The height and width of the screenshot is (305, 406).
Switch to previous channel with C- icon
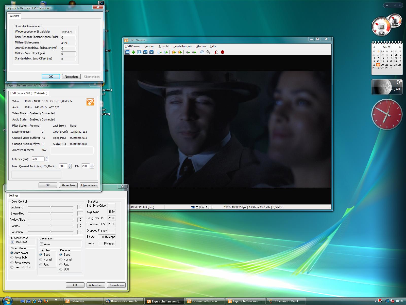coord(160,52)
